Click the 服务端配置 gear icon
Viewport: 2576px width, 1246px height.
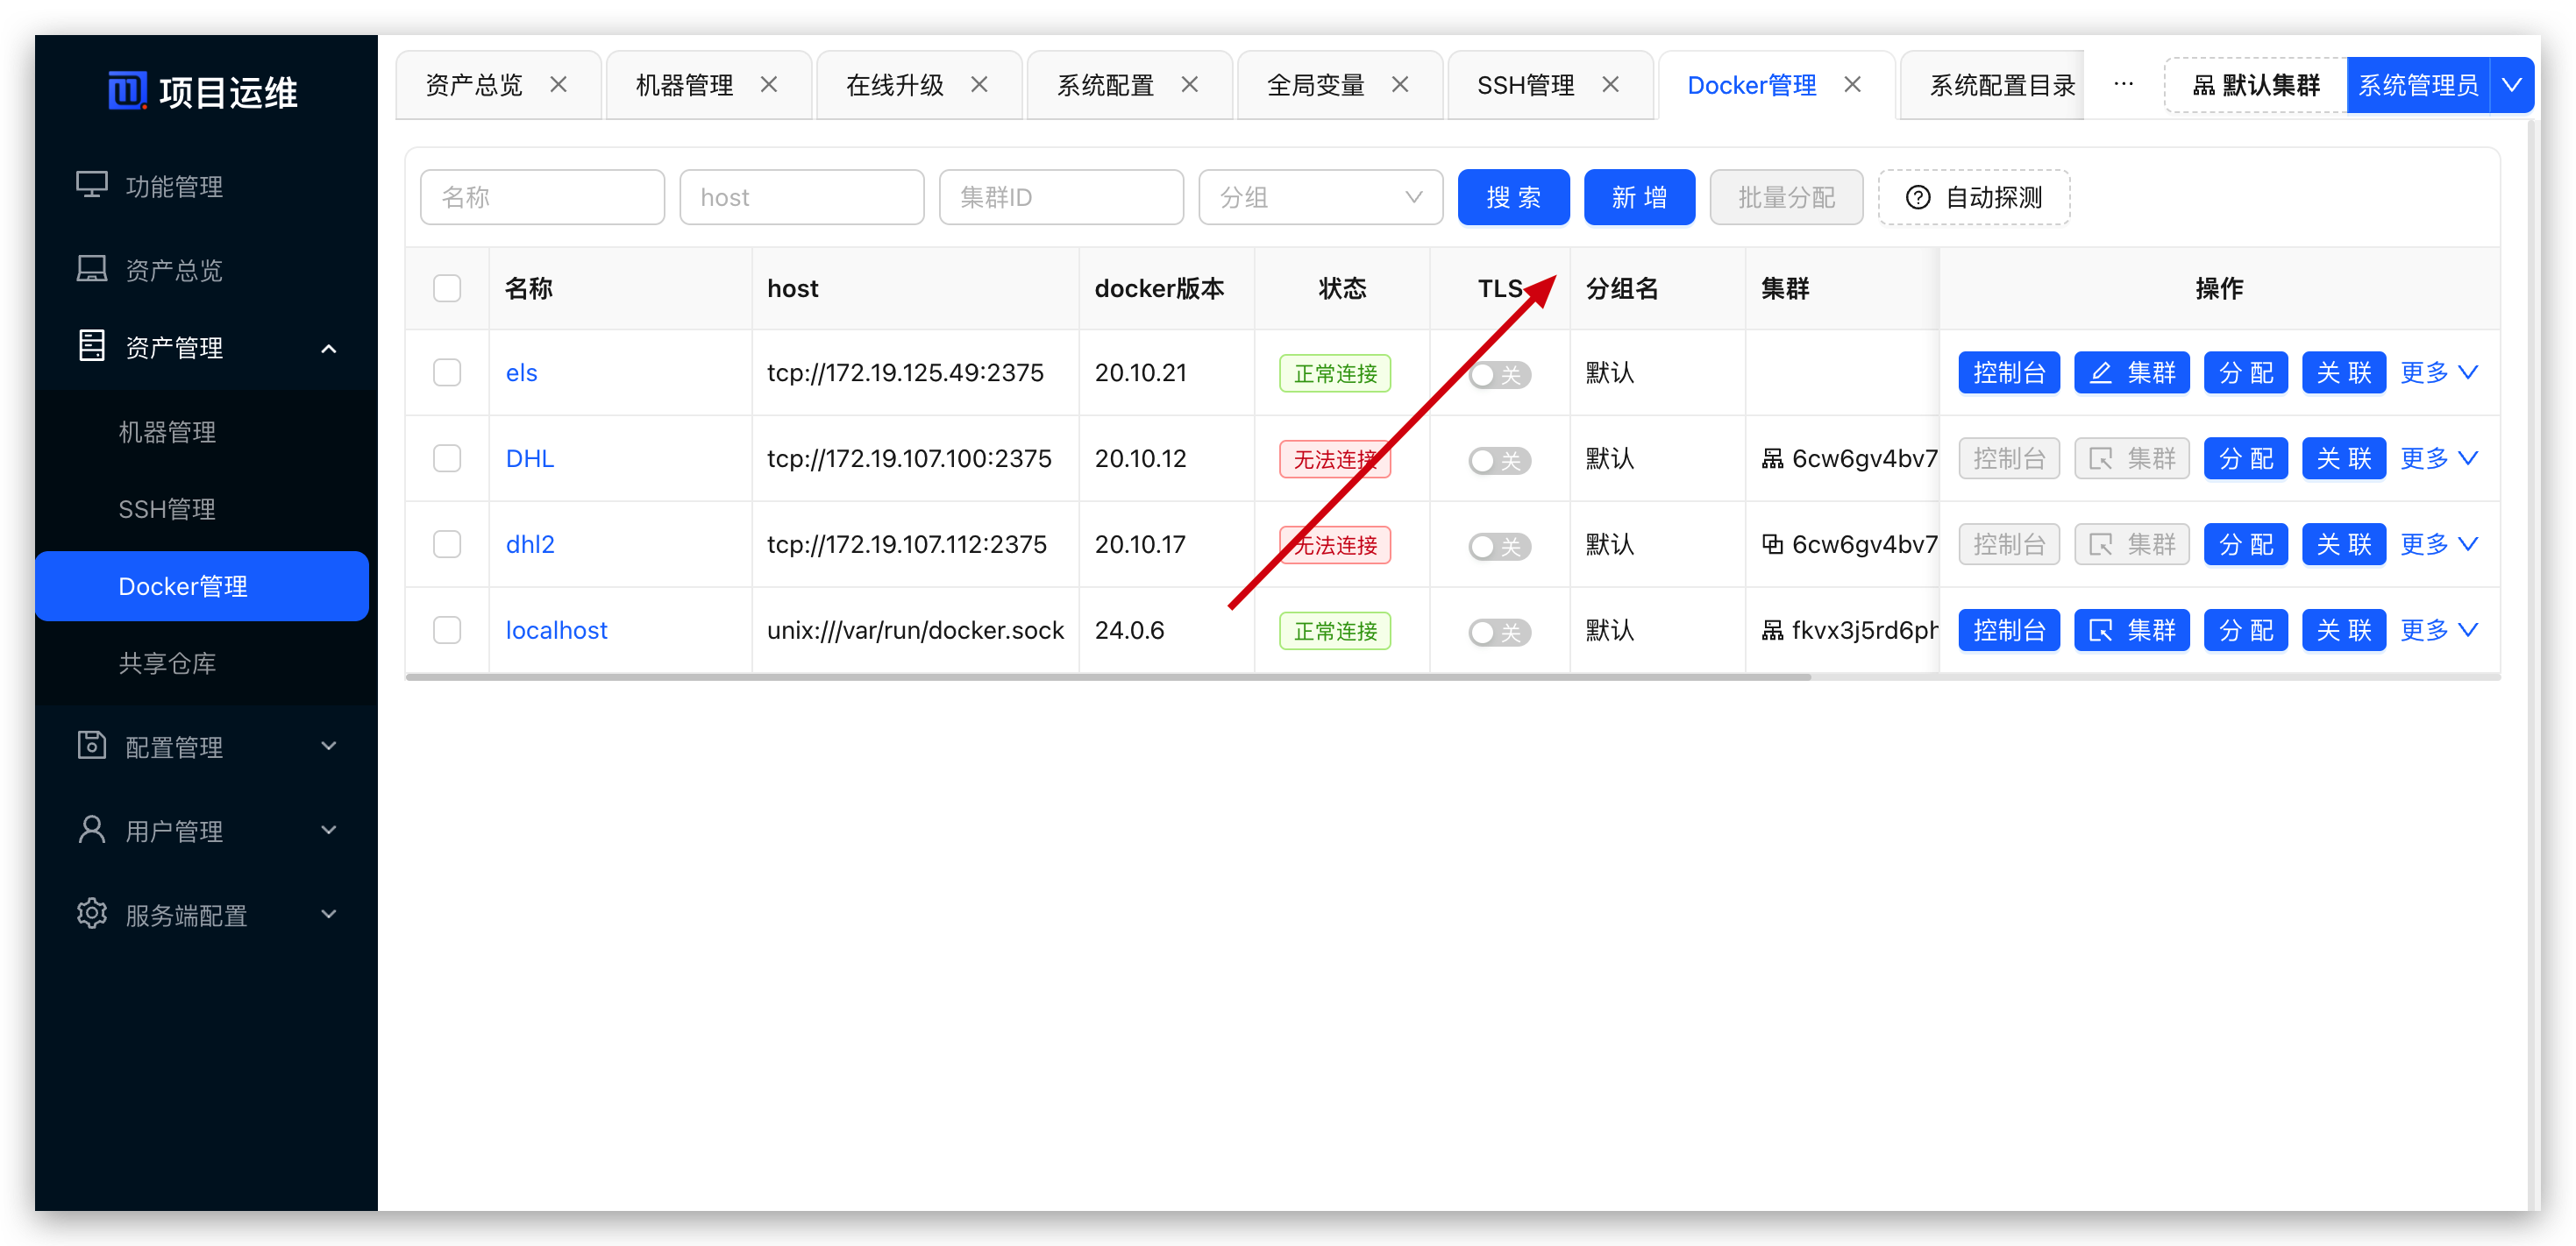(x=92, y=914)
